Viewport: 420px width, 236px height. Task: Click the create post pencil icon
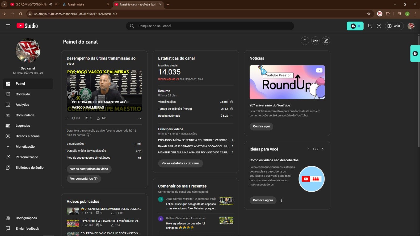tap(326, 41)
